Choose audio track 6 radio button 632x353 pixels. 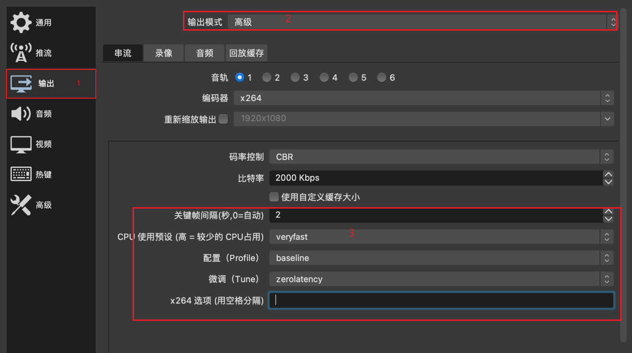pyautogui.click(x=382, y=77)
